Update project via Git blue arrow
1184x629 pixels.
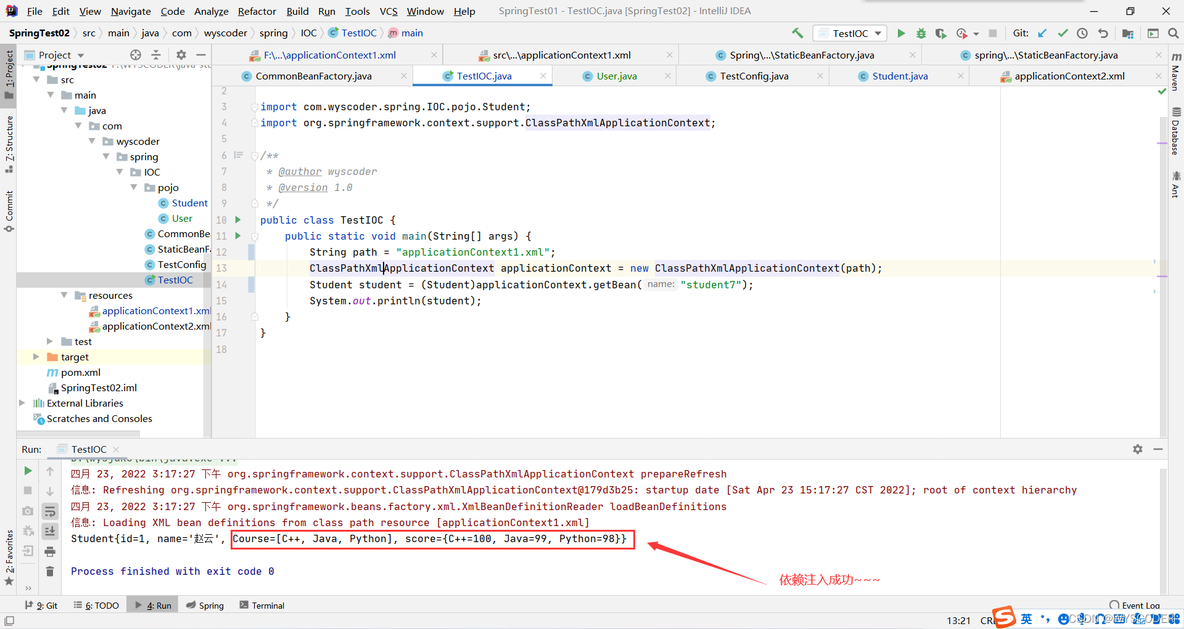click(x=1043, y=33)
